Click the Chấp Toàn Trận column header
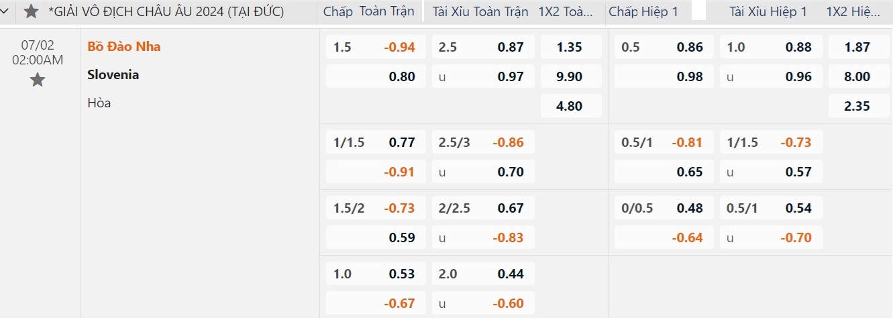The height and width of the screenshot is (318, 893). pos(369,11)
